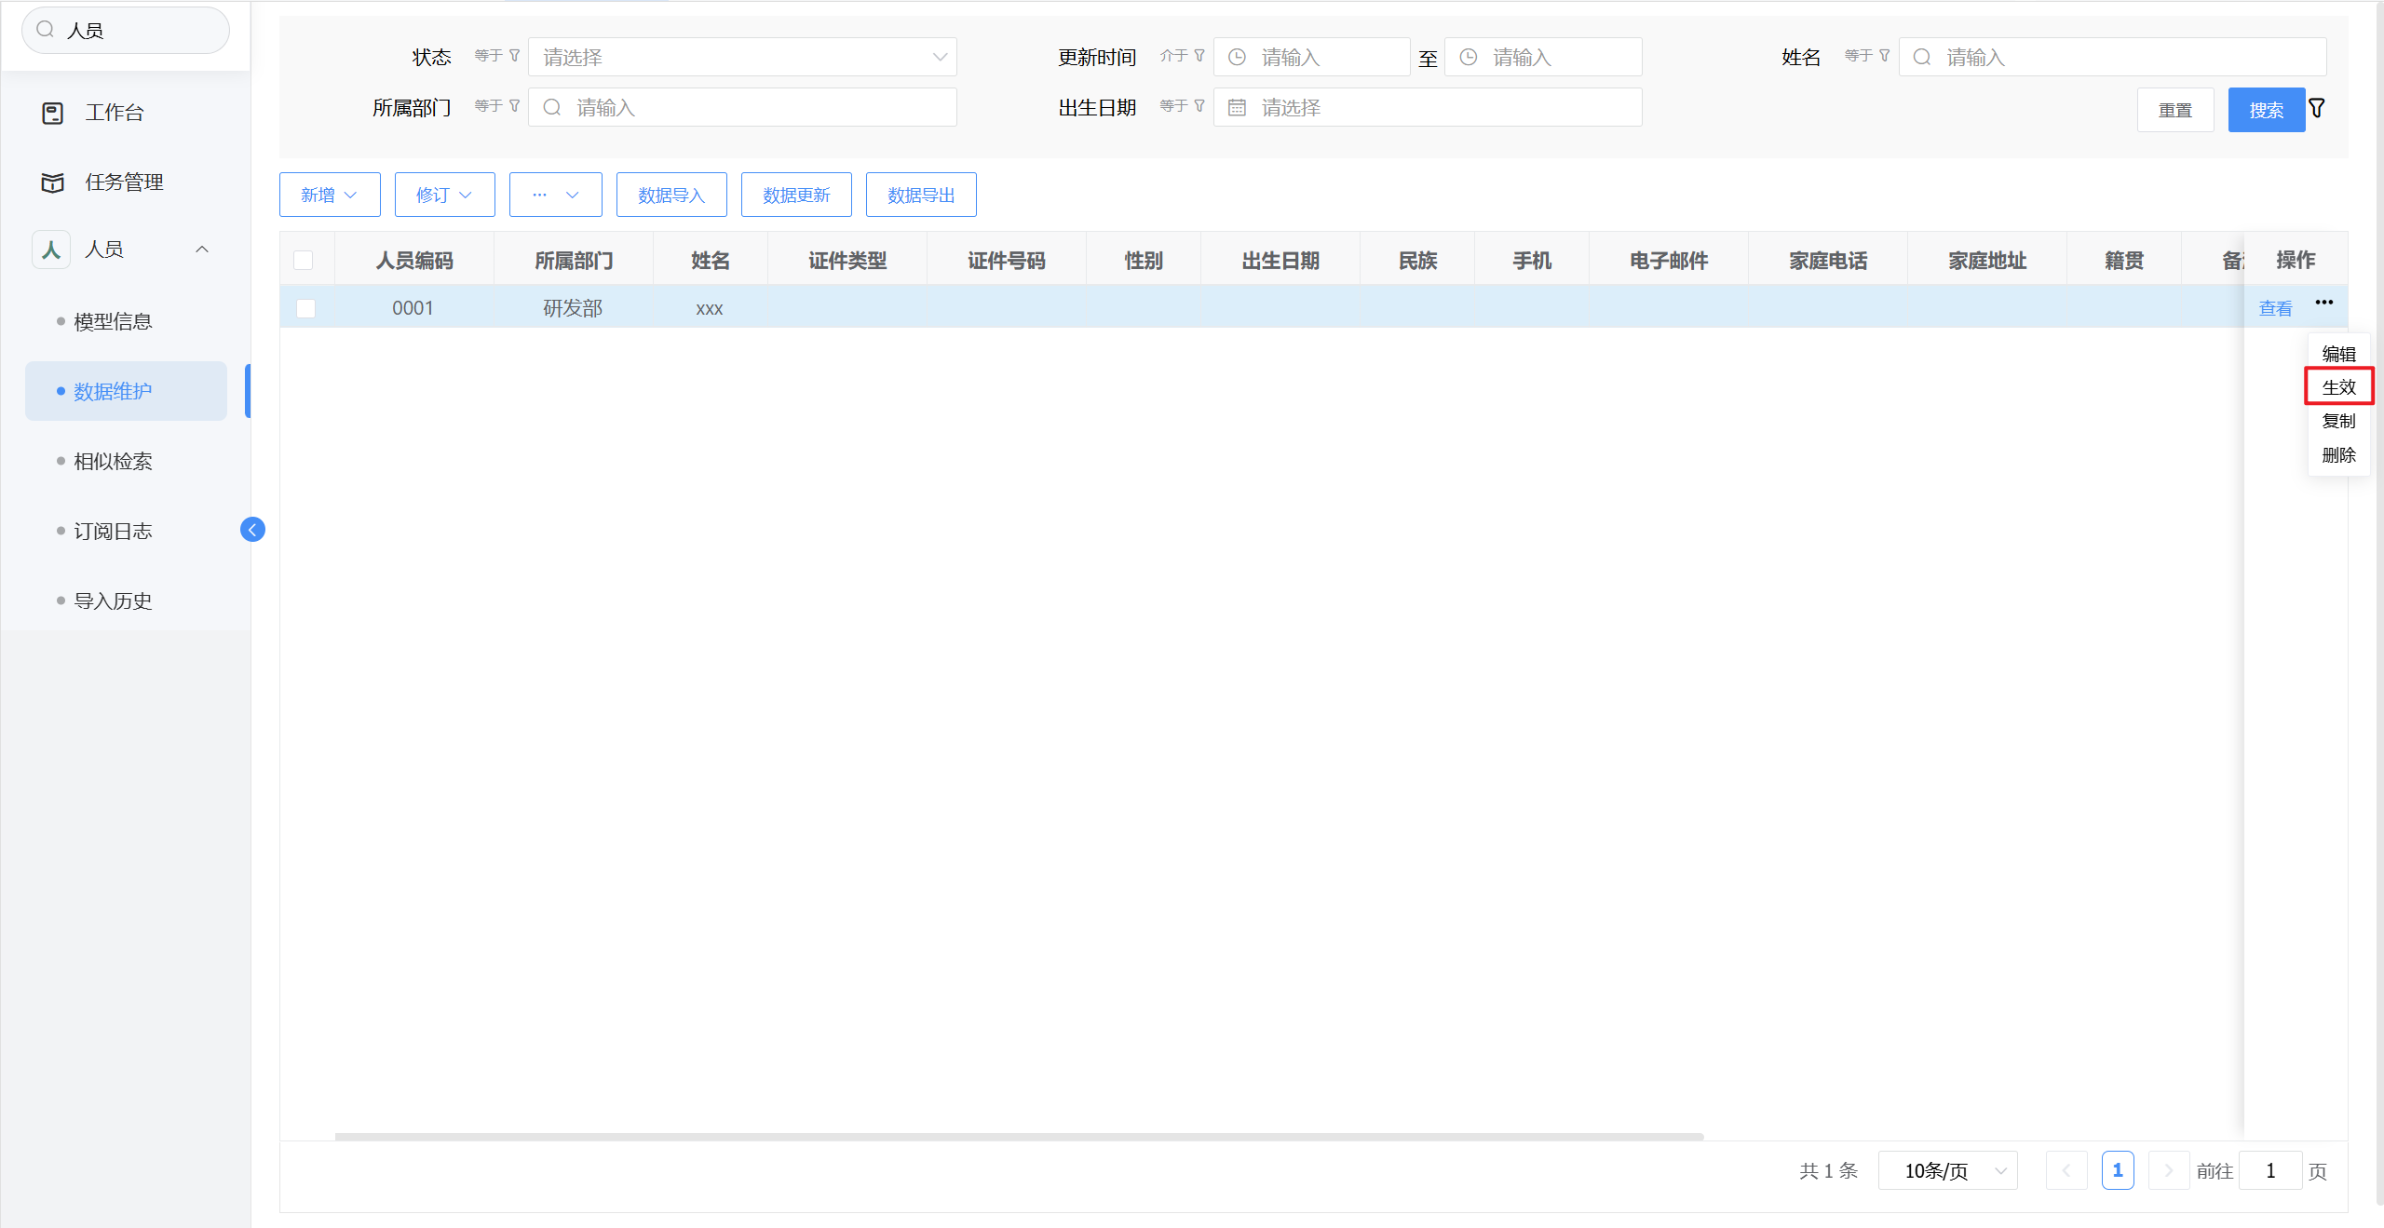Open 任务管理 via its sidebar icon
The width and height of the screenshot is (2384, 1228).
point(53,182)
